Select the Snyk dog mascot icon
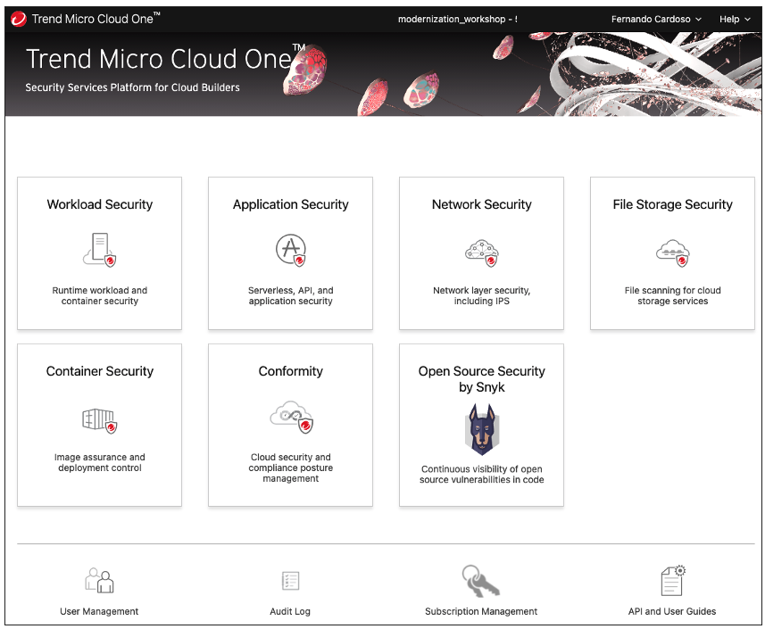This screenshot has width=765, height=629. (482, 429)
